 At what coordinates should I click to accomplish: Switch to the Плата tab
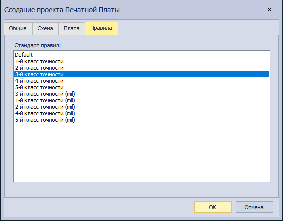(72, 28)
